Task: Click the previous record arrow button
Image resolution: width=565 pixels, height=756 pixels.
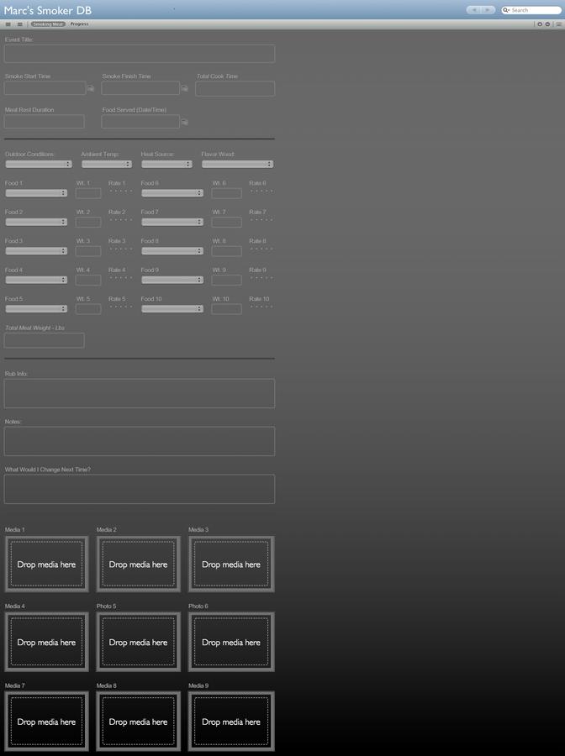Action: pyautogui.click(x=473, y=10)
